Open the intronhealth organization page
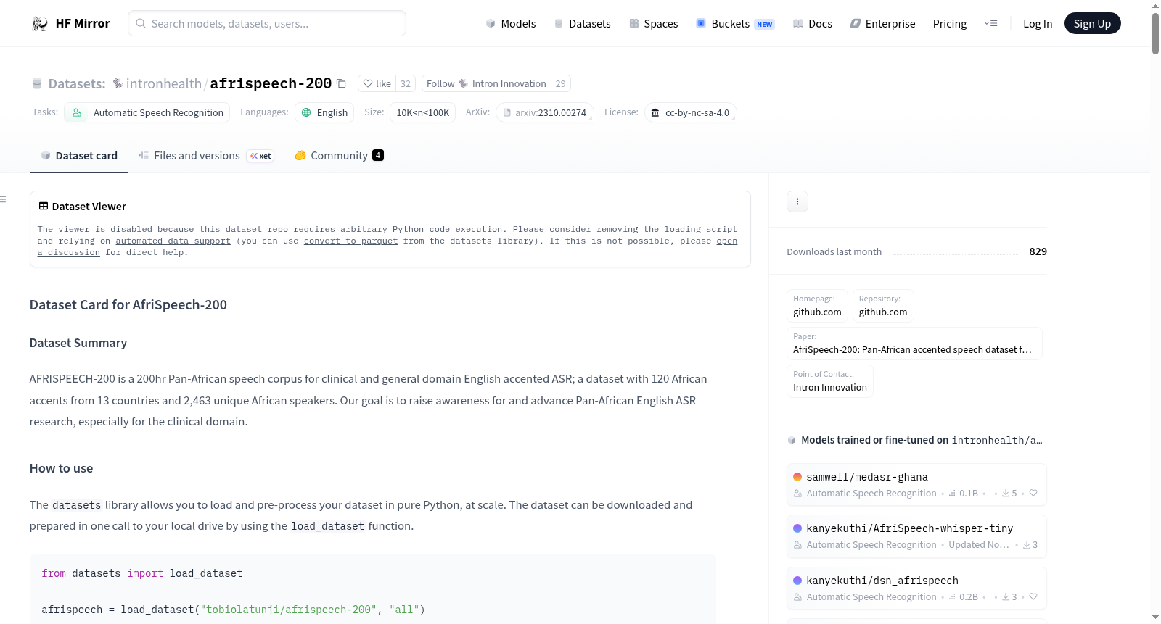 click(163, 83)
